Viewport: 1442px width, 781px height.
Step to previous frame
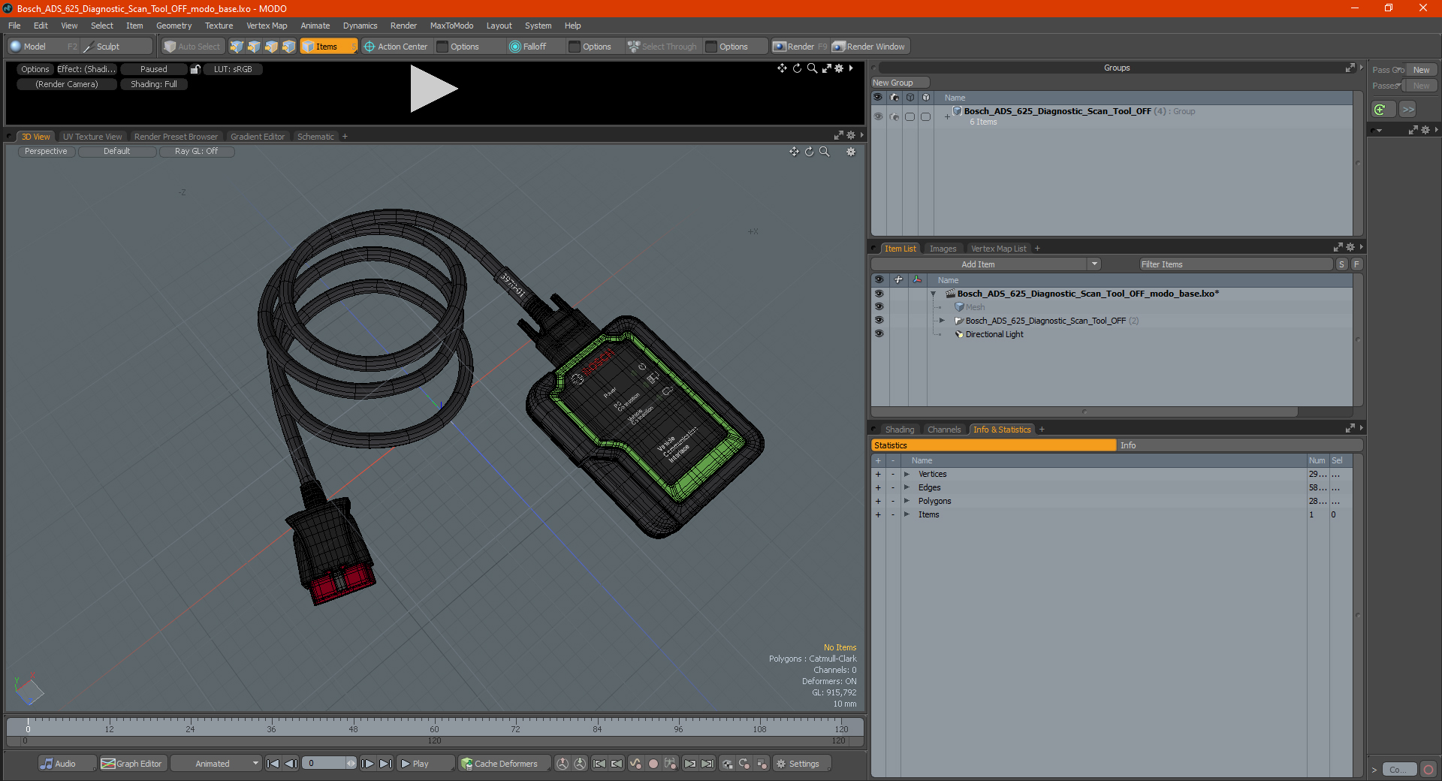(x=291, y=764)
